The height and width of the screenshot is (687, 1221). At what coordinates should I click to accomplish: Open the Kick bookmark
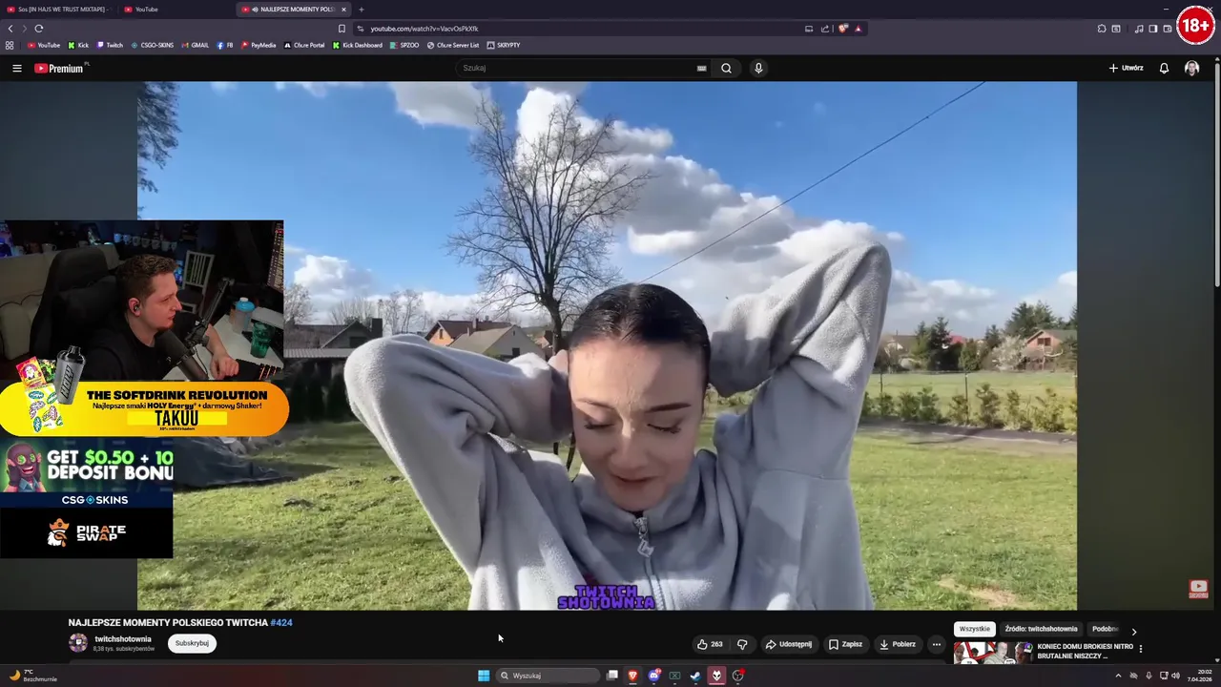78,45
